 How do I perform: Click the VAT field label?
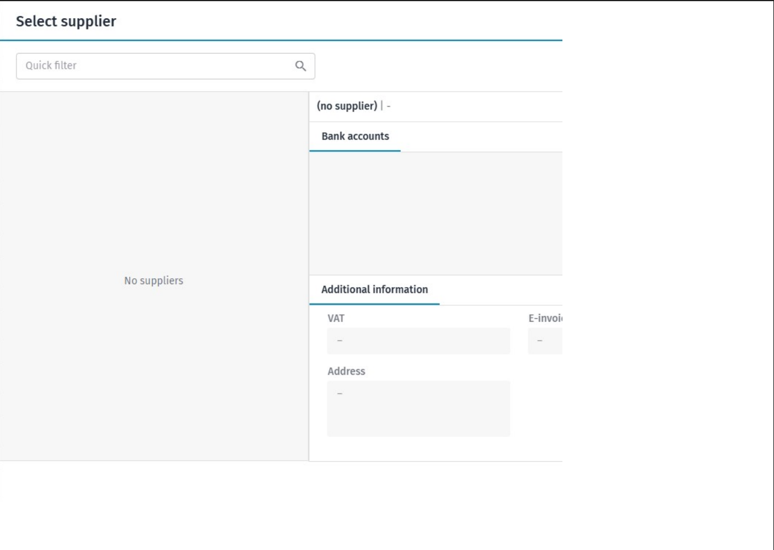point(336,318)
